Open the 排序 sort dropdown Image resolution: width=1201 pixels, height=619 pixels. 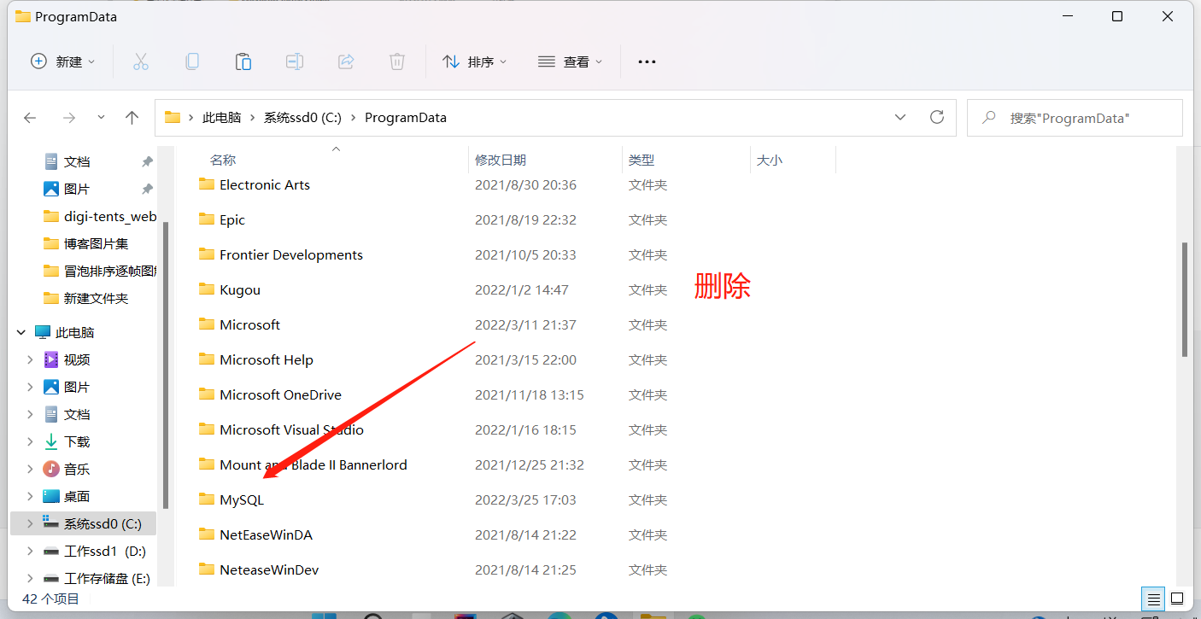pos(475,61)
